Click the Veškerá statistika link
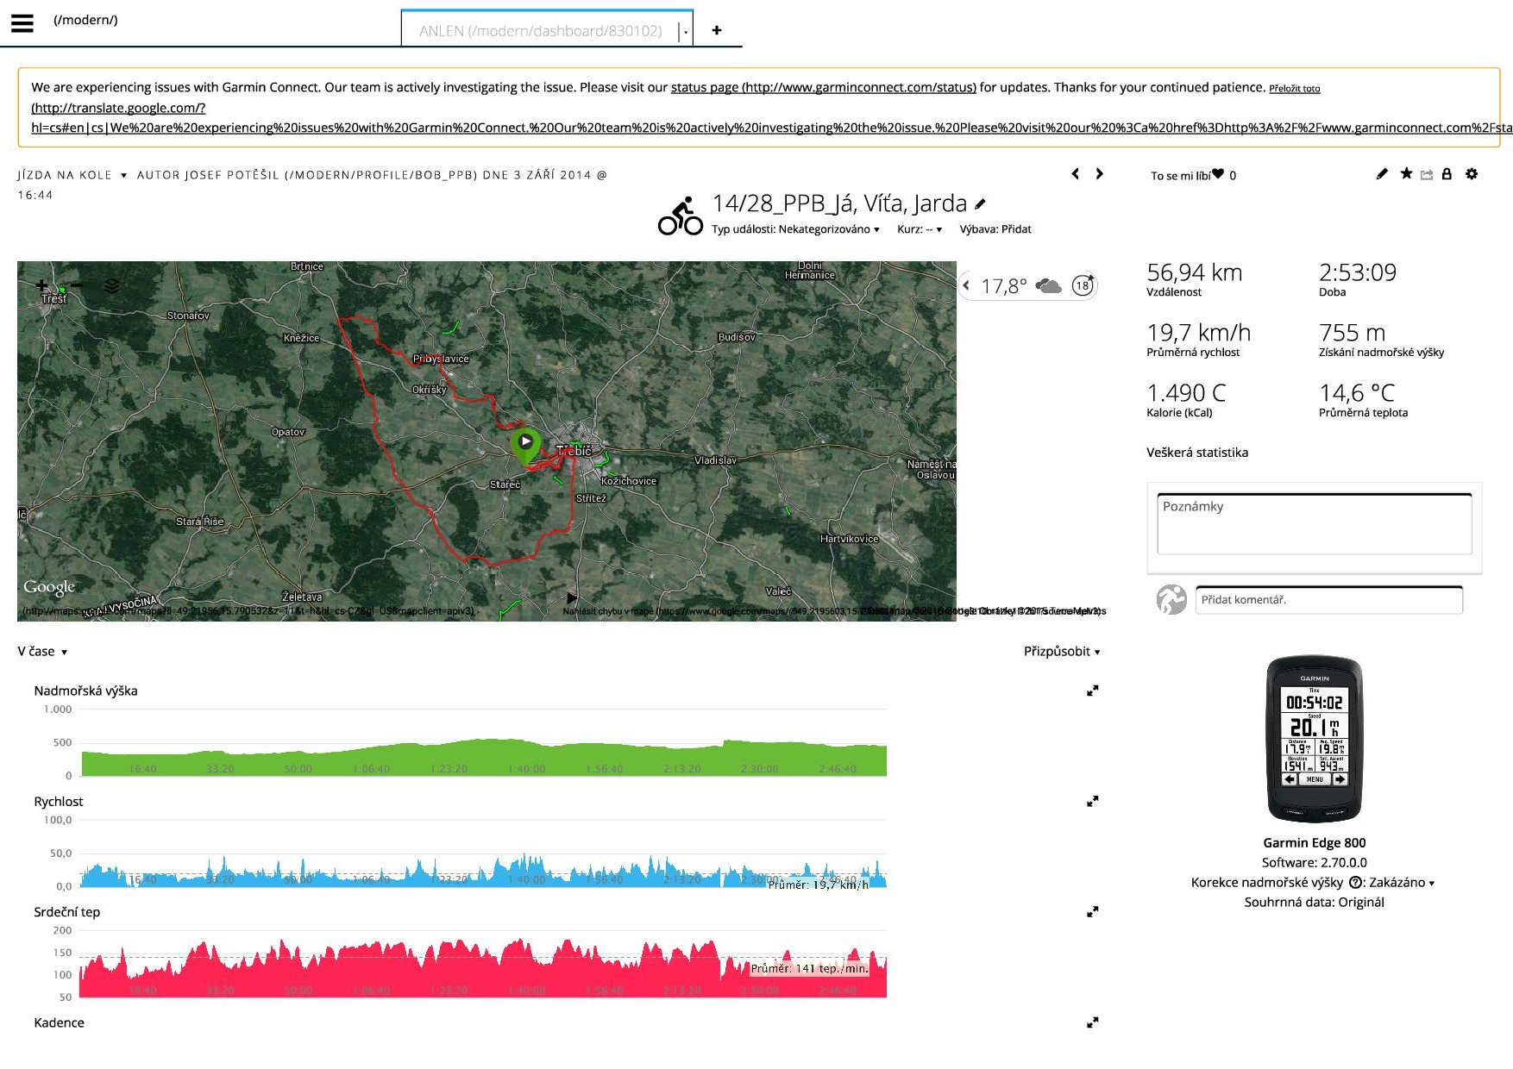Image resolution: width=1513 pixels, height=1069 pixels. pos(1196,453)
